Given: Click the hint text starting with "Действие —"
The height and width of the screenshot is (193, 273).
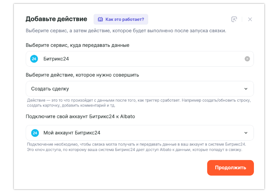Looking at the screenshot, I should 139,103.
